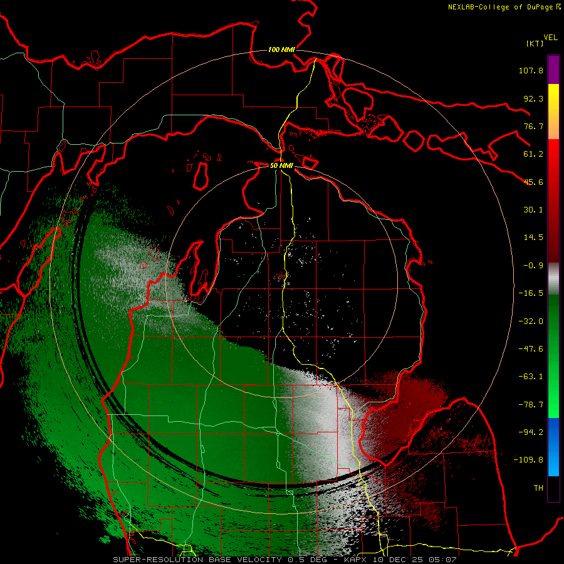Click the [KT] units label
Viewport: 564px width, 564px height.
tap(535, 43)
